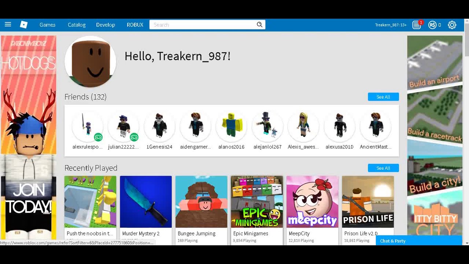This screenshot has width=469, height=264.
Task: Open Bungee Jumping game thumbnail
Action: (201, 202)
